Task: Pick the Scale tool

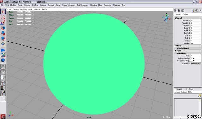Action: pos(3,38)
